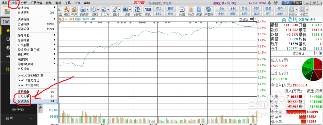Screen dimensions: 323x125
Task: Choose 主力大单 from the 报价 menu
Action: (x=34, y=96)
